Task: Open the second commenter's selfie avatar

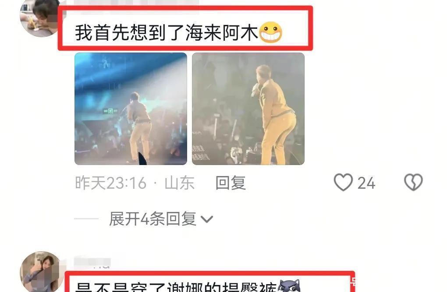Action: (x=41, y=272)
